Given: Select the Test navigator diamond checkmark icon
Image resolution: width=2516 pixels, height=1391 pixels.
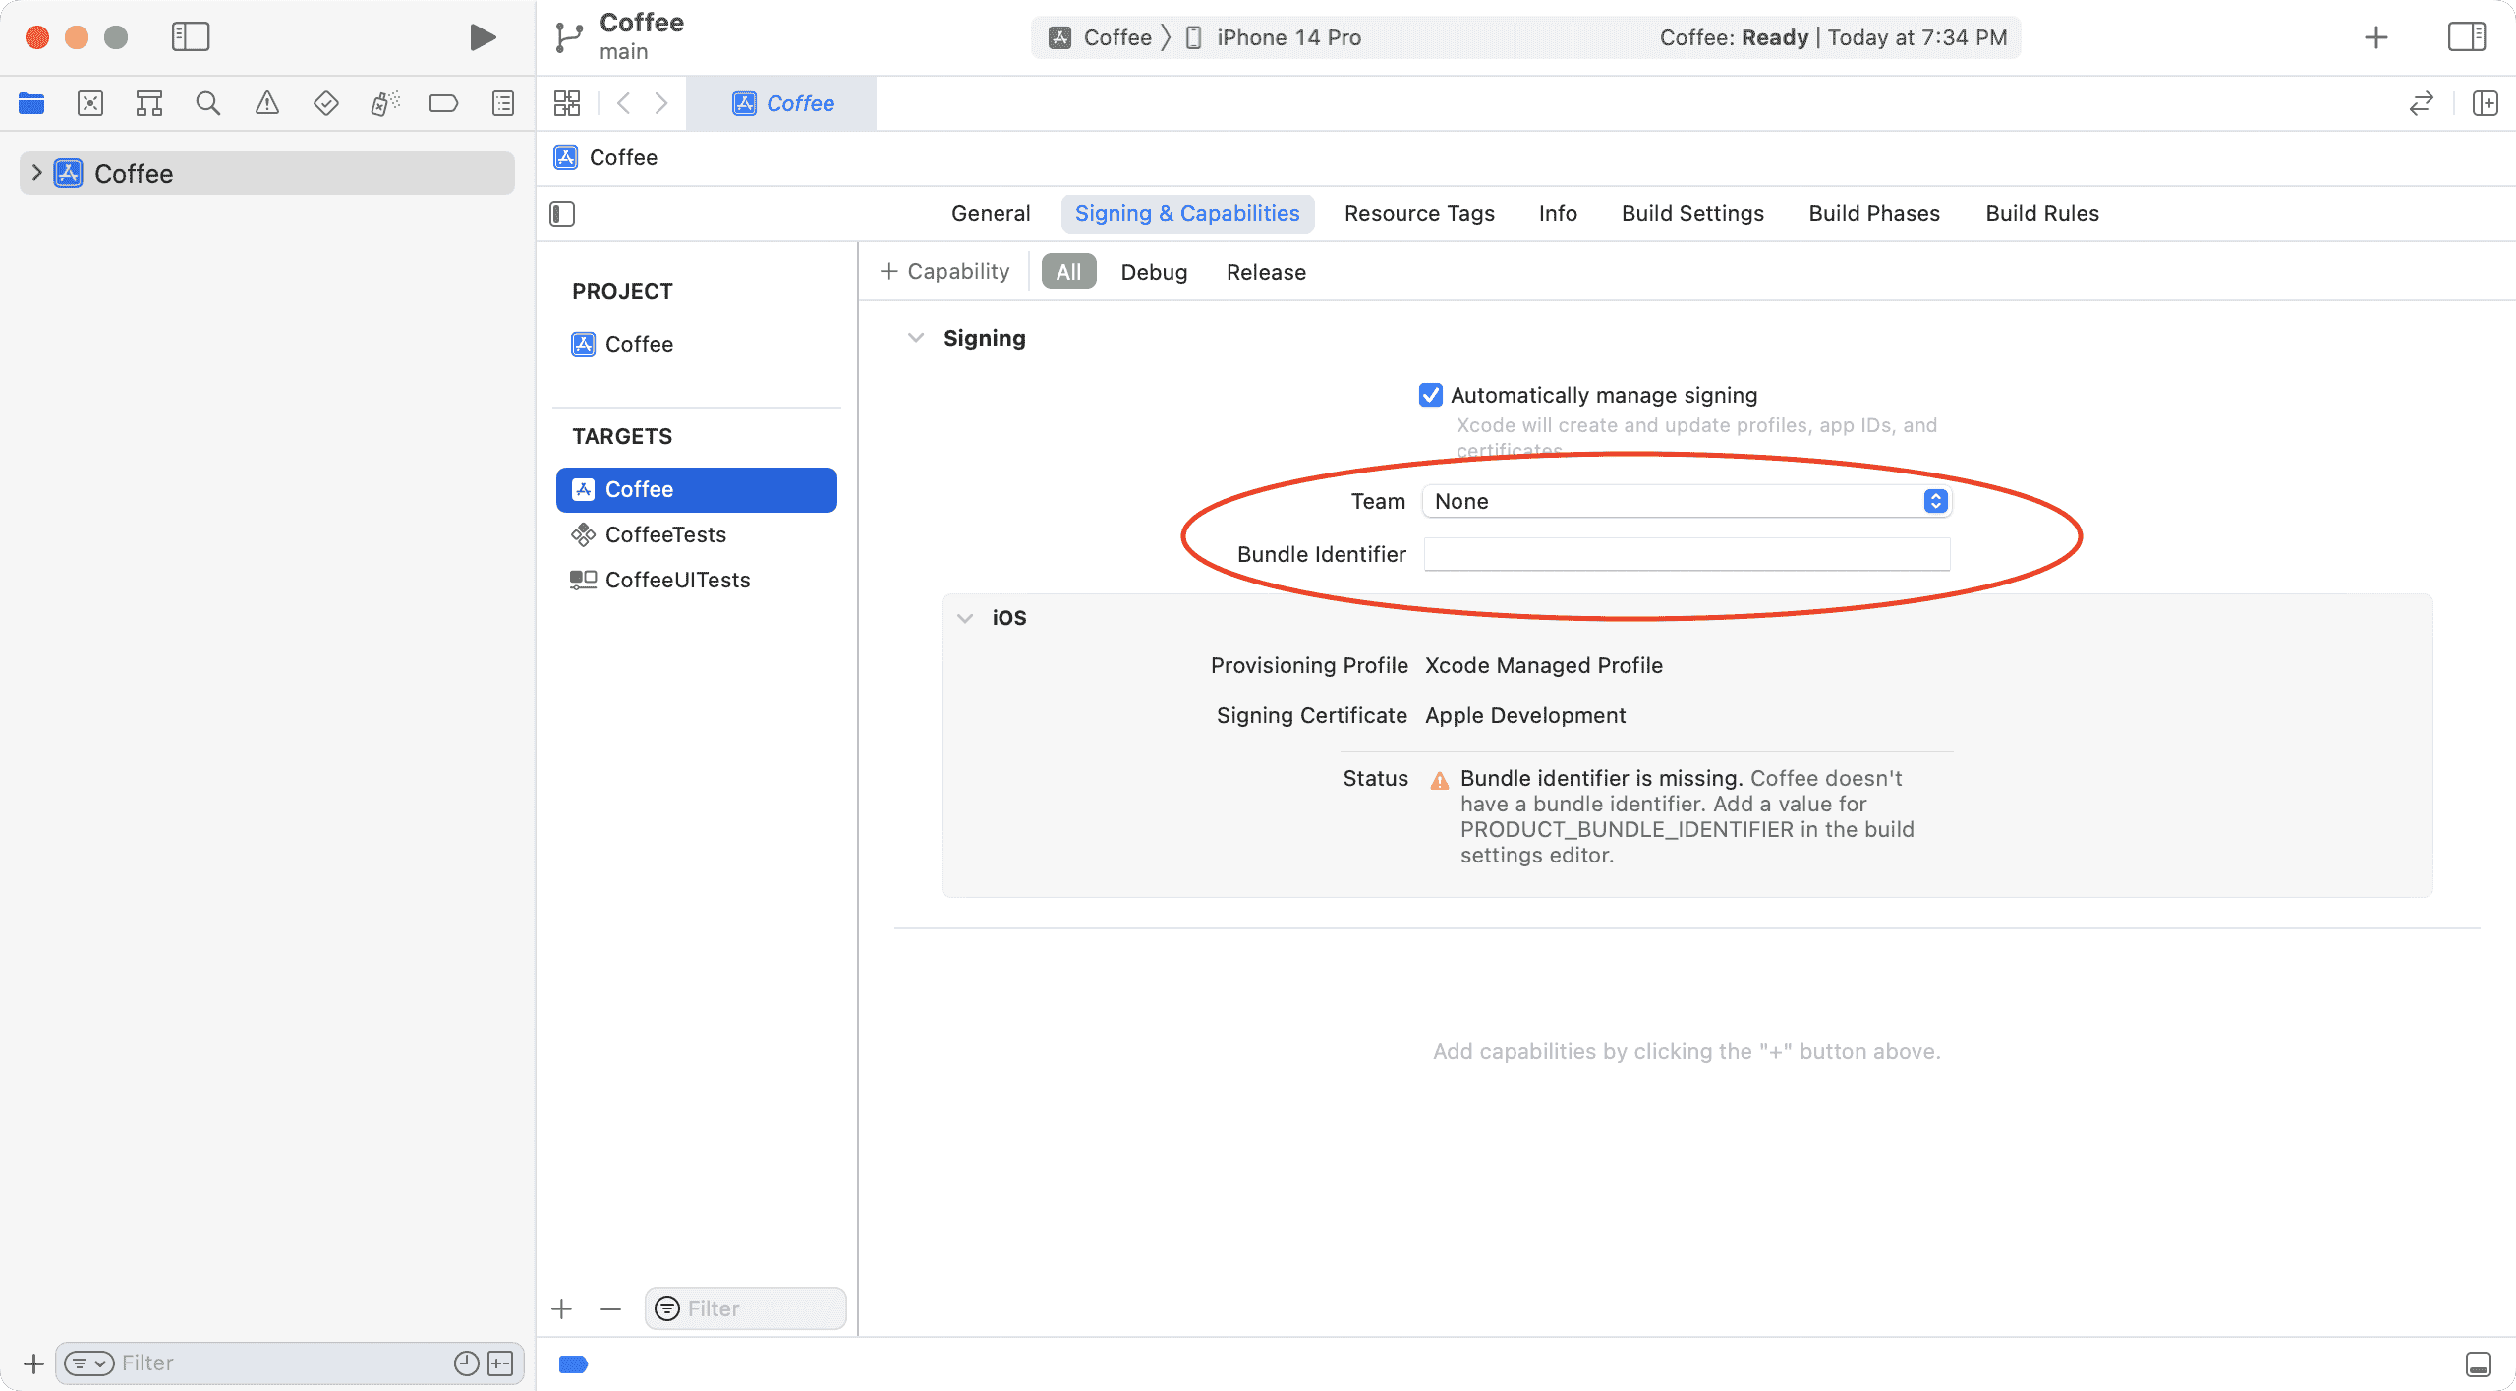Looking at the screenshot, I should [x=325, y=102].
